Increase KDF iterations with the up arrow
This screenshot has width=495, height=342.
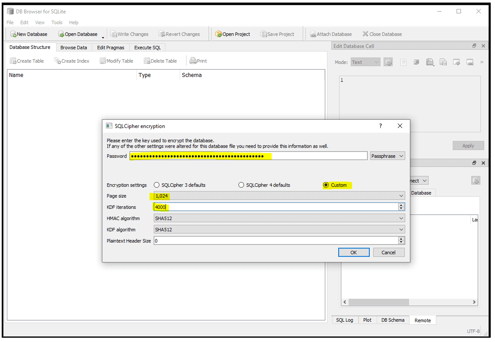(401, 205)
